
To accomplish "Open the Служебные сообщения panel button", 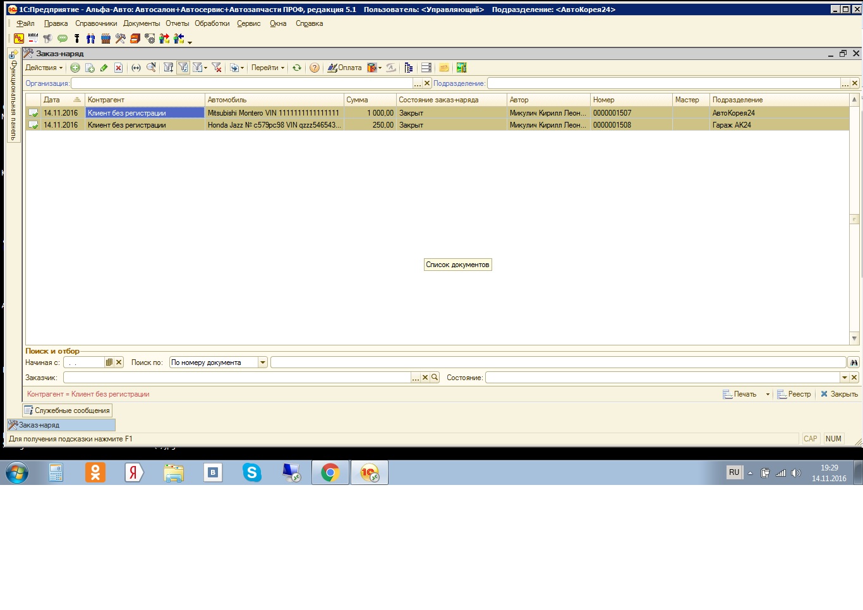I will pyautogui.click(x=68, y=410).
